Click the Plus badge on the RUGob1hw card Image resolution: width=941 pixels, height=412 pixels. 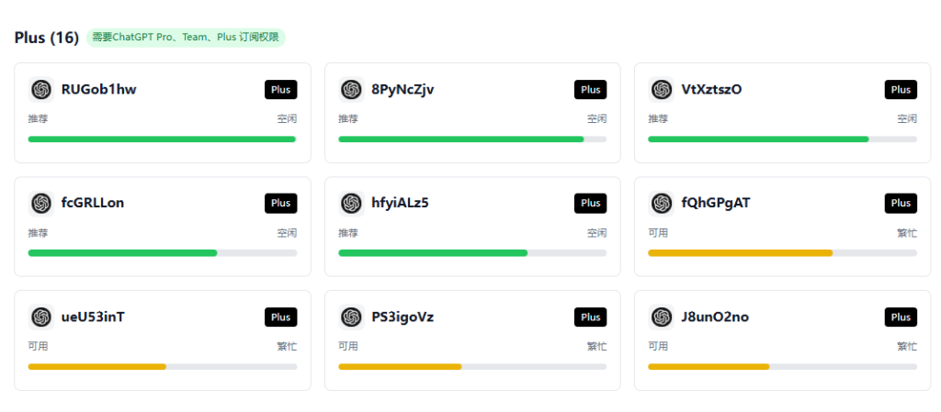pos(280,90)
